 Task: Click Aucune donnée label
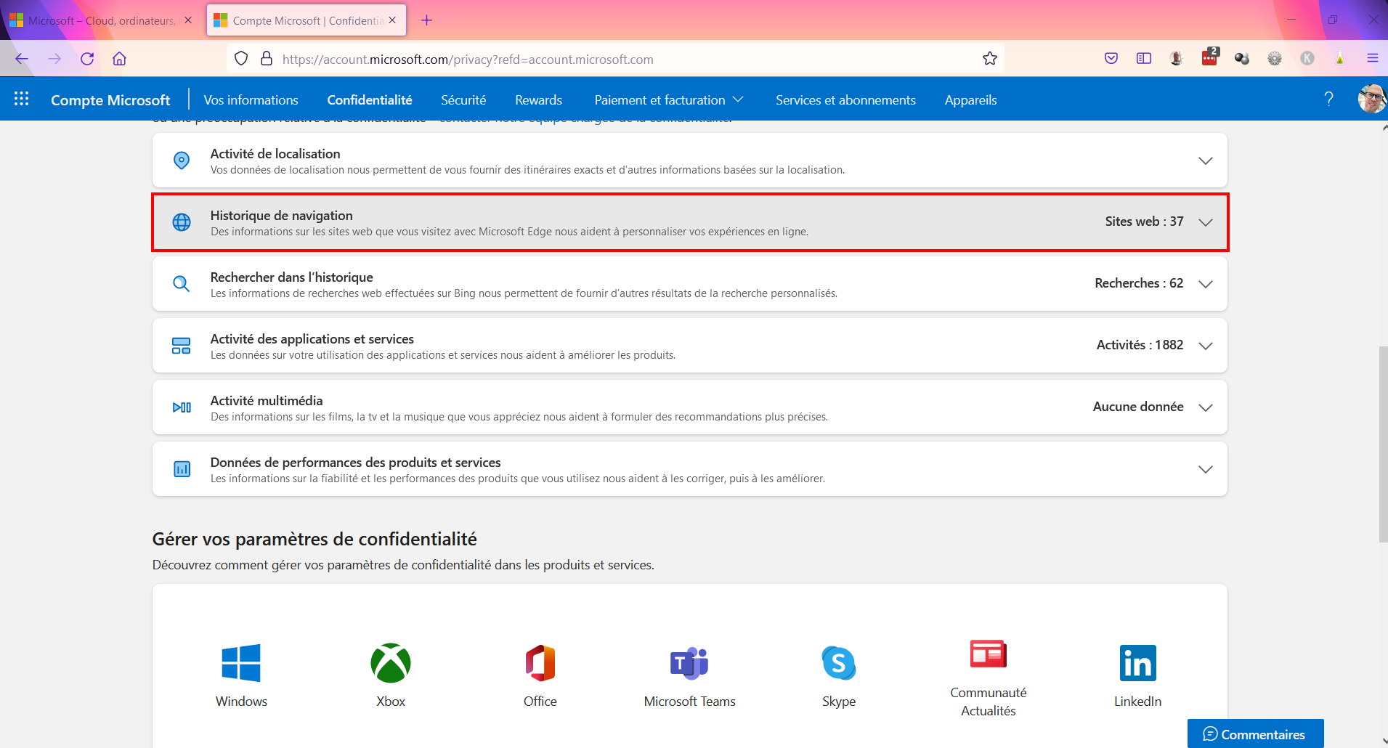coord(1138,407)
